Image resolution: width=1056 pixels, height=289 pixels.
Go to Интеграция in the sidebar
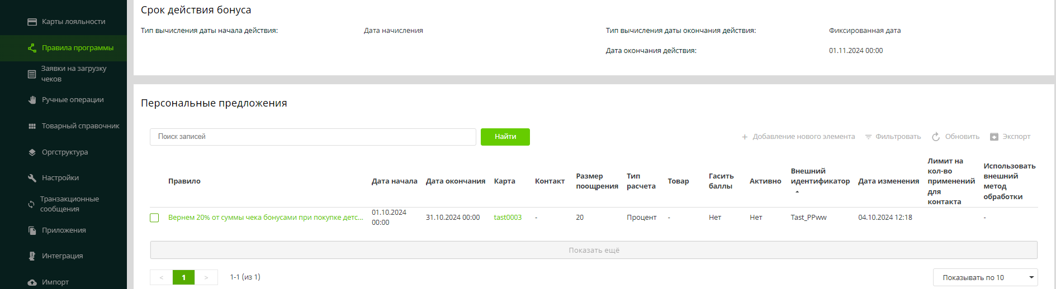tap(62, 256)
